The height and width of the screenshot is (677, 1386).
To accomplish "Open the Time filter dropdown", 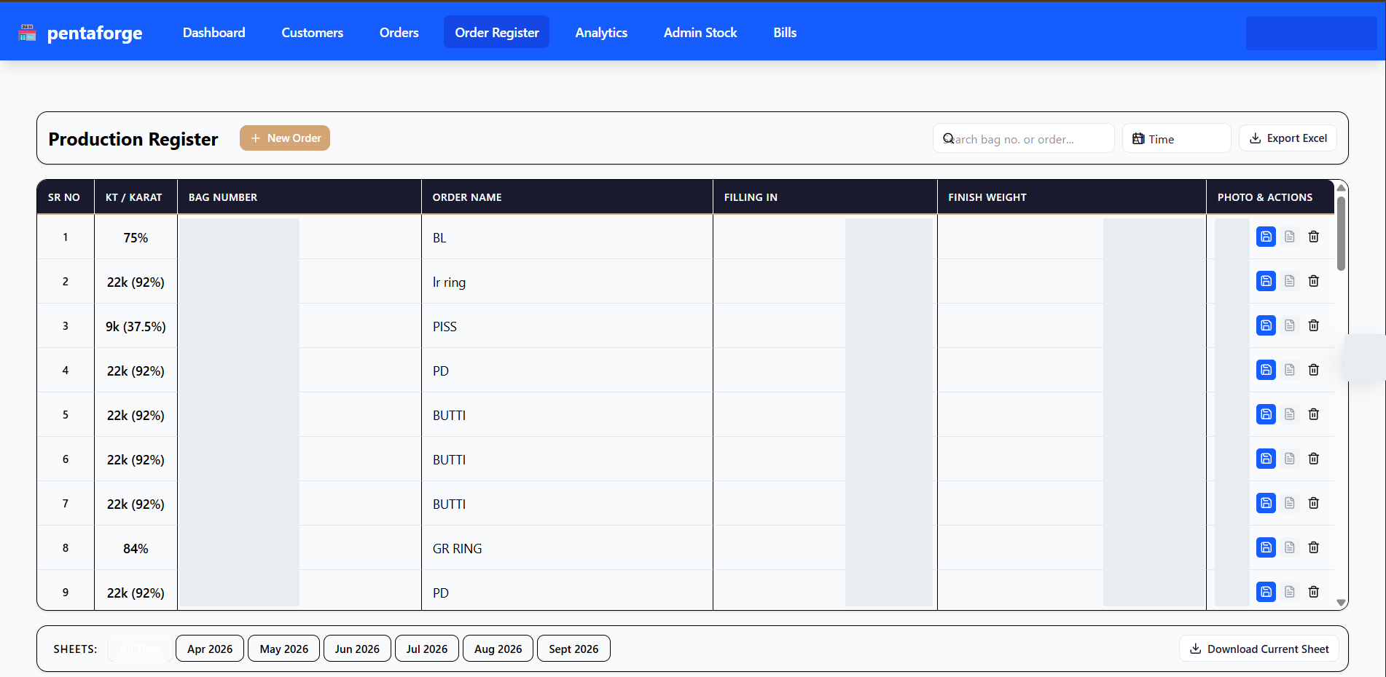I will tap(1176, 138).
